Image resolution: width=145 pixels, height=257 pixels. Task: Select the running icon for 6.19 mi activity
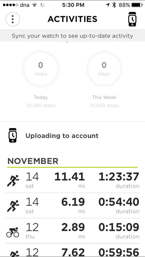click(13, 206)
